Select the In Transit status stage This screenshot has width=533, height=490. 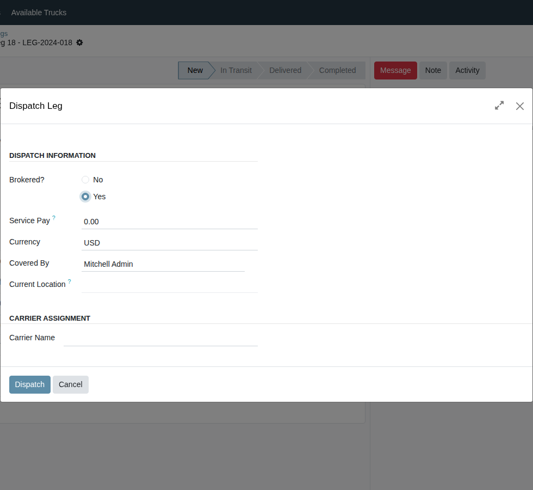coord(236,70)
